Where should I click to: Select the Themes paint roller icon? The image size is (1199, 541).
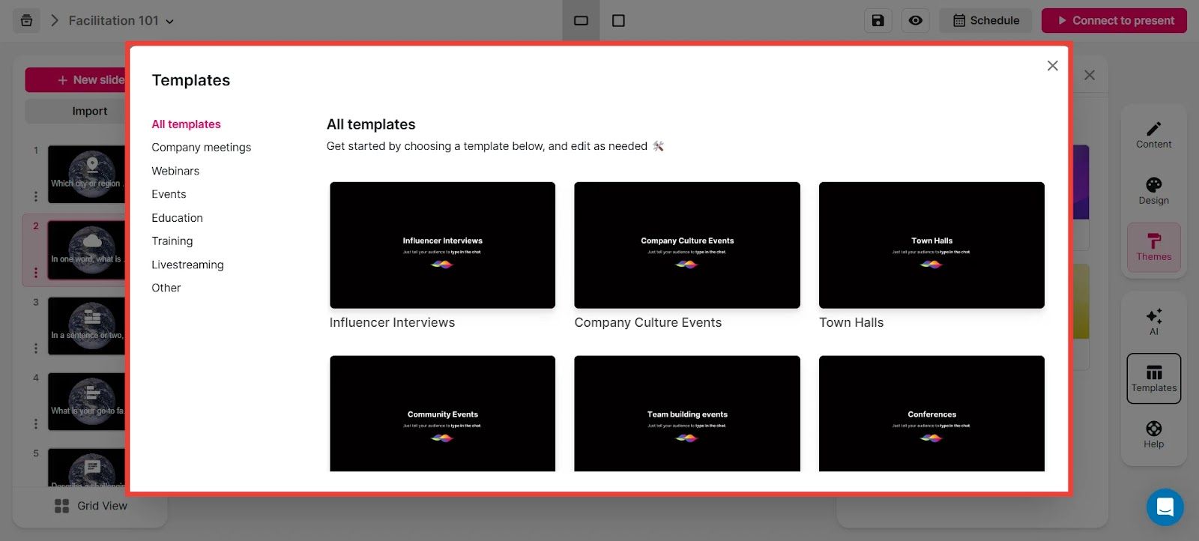pyautogui.click(x=1153, y=241)
